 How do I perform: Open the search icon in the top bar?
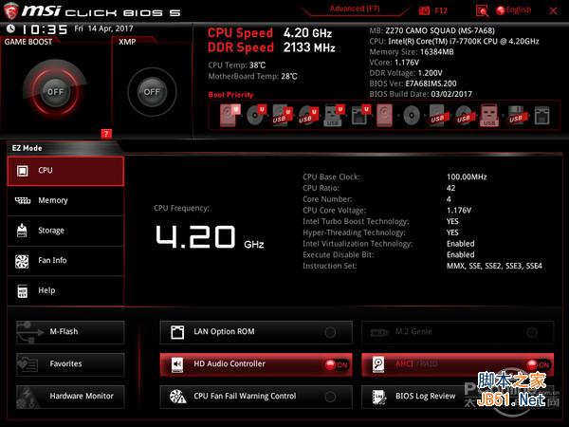pyautogui.click(x=482, y=10)
